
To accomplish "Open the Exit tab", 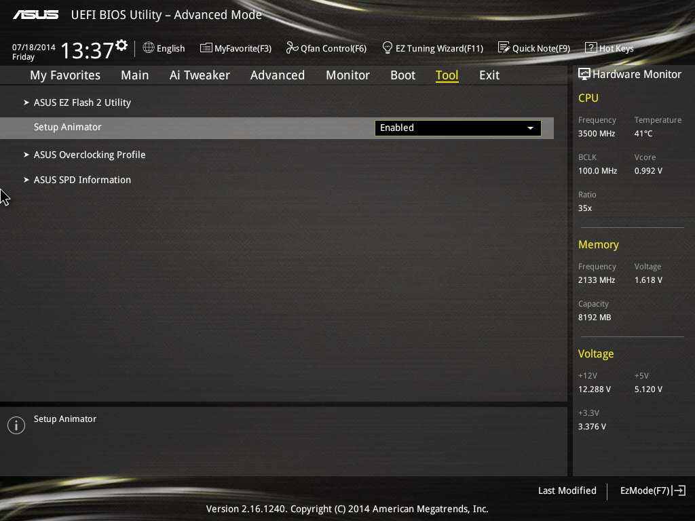I will coord(489,75).
